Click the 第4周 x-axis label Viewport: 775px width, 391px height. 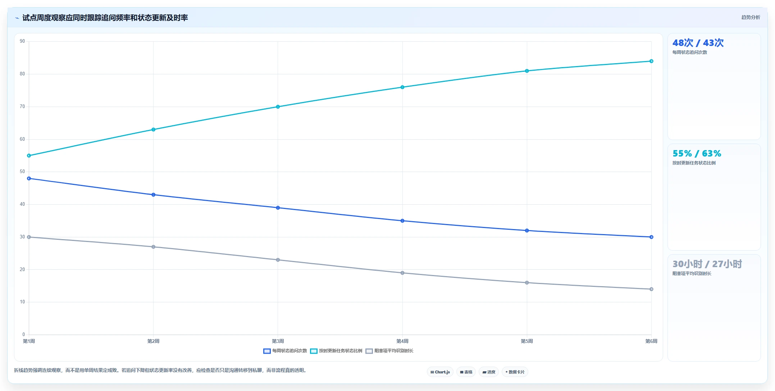click(x=402, y=341)
